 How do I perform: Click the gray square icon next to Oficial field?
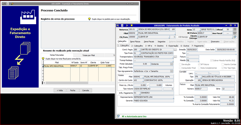pyautogui.click(x=235, y=29)
